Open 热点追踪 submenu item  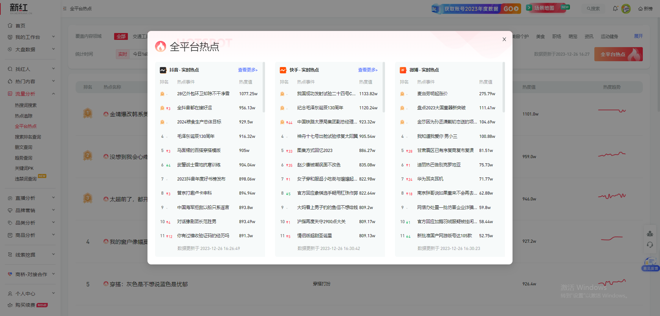point(24,116)
